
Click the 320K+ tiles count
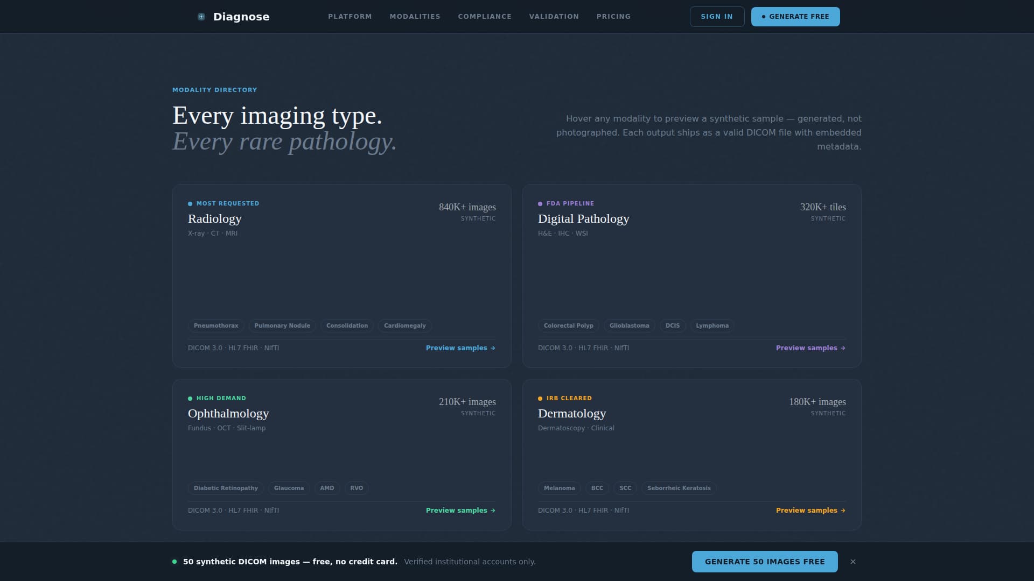tap(823, 207)
